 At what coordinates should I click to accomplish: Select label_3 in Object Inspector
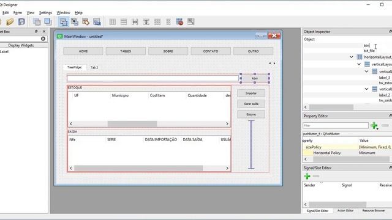coord(384,78)
